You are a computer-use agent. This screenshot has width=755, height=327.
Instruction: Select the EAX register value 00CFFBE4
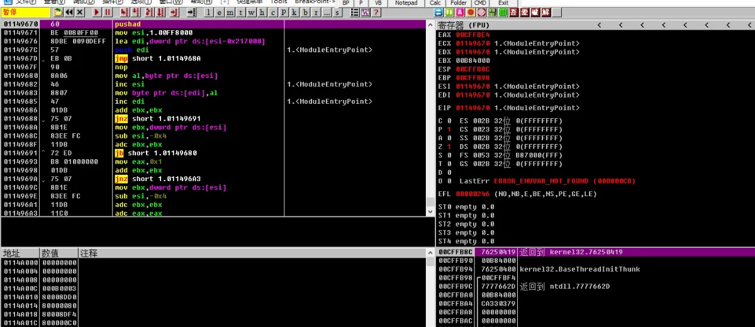pos(473,35)
